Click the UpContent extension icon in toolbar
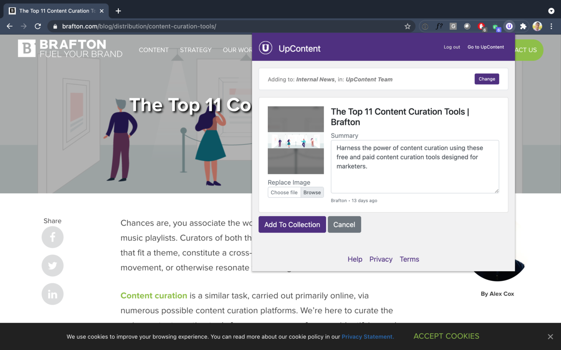Viewport: 561px width, 350px height. coord(509,26)
